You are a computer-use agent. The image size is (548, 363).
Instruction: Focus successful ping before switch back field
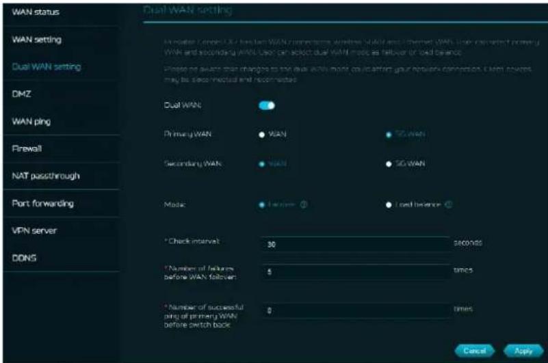click(356, 310)
